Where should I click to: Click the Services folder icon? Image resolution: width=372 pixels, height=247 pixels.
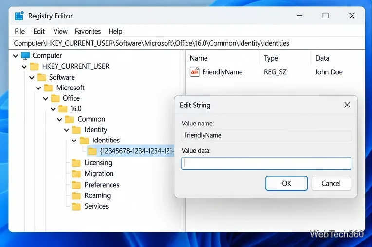[76, 206]
